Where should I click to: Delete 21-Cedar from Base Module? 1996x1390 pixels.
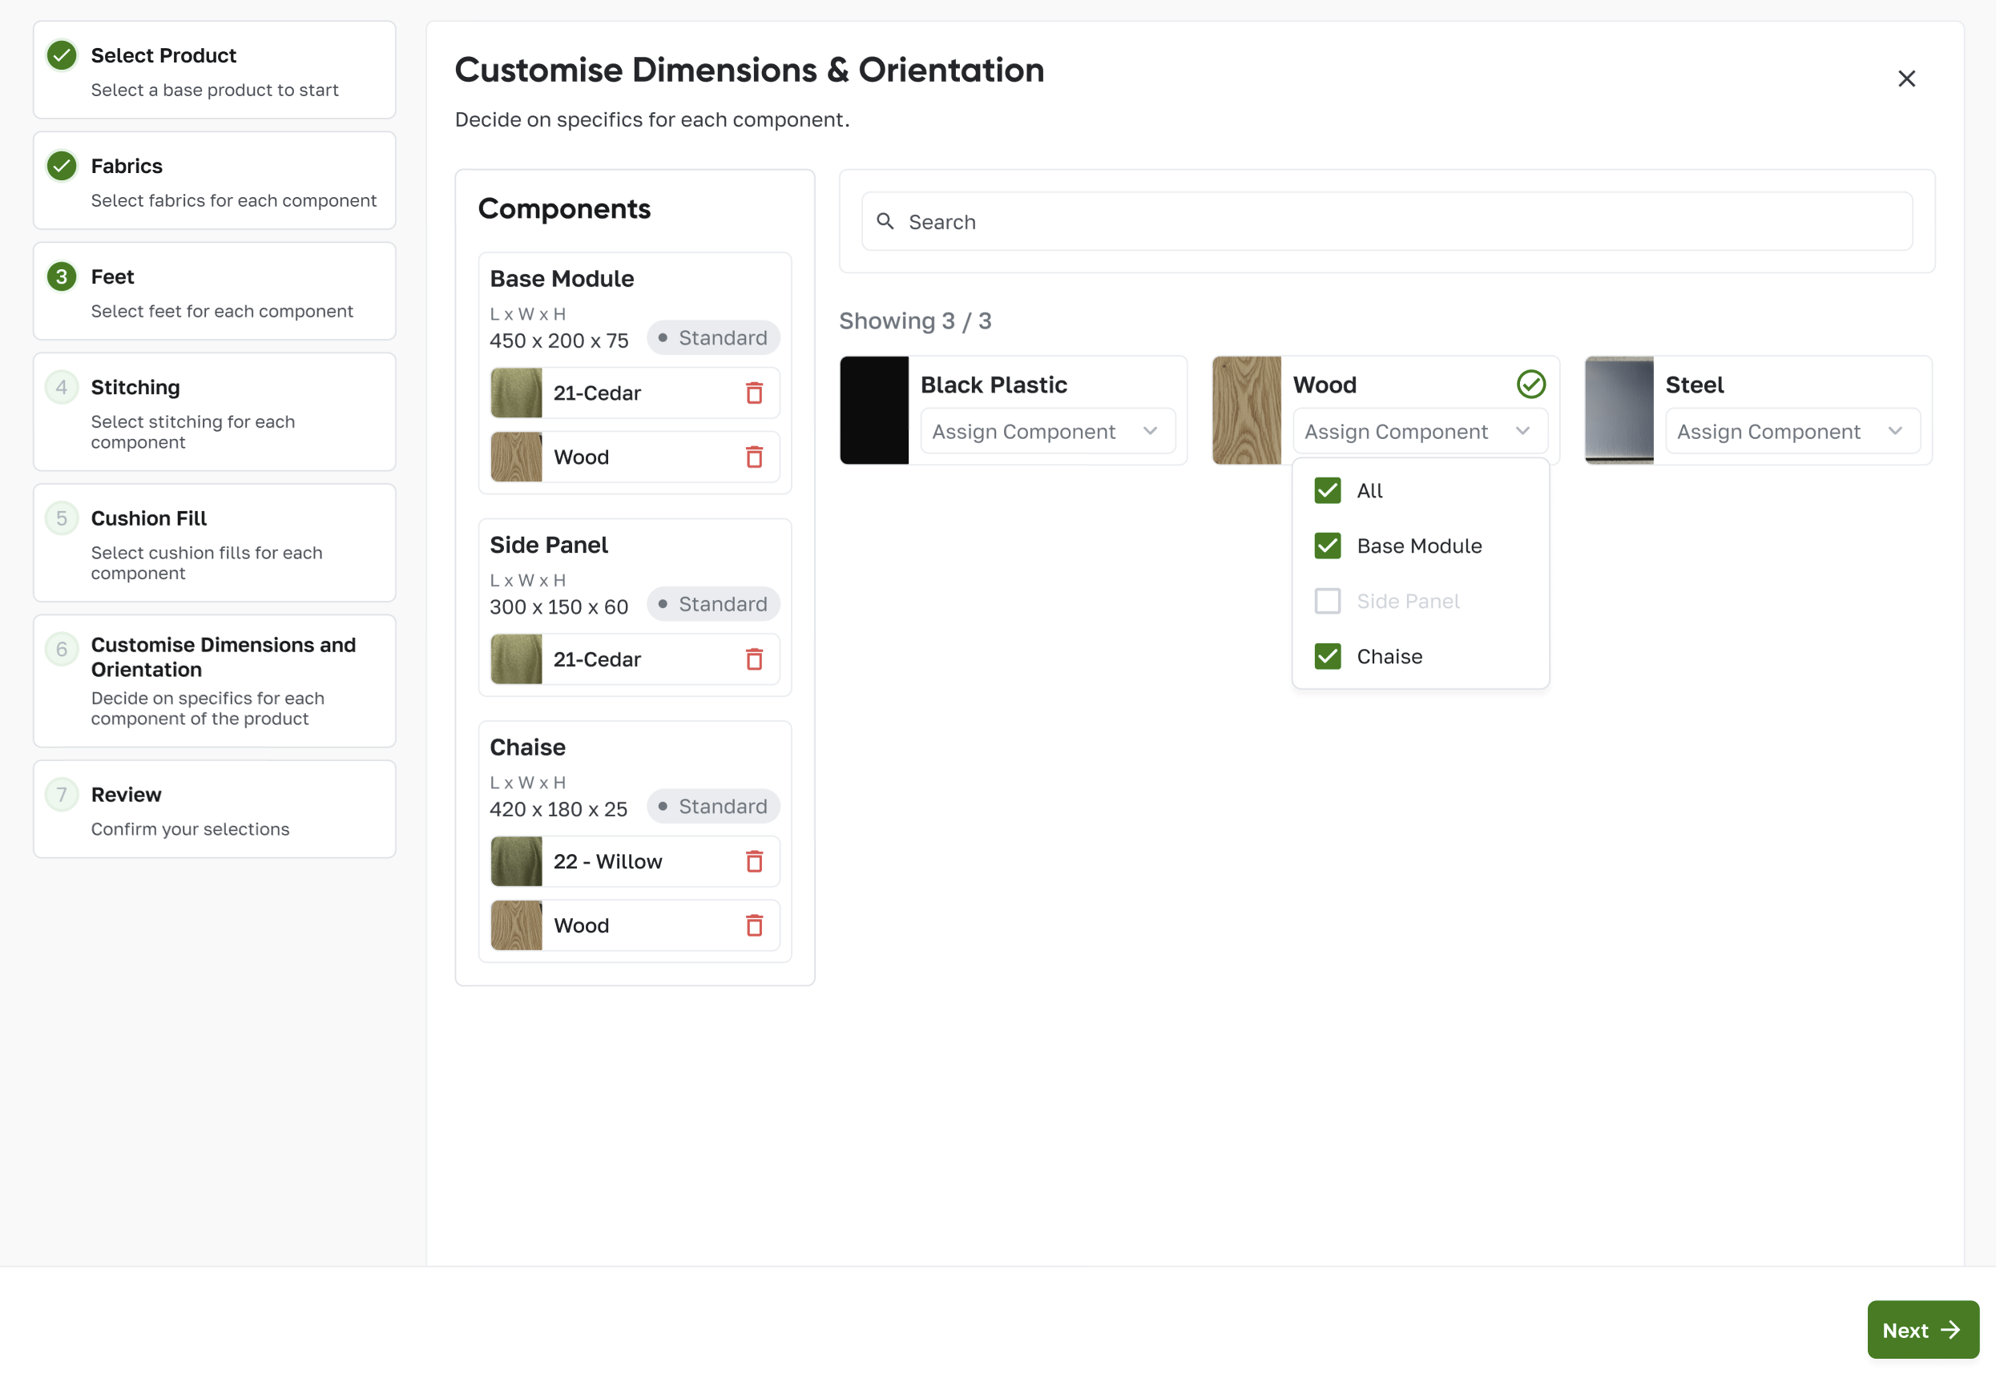click(754, 393)
